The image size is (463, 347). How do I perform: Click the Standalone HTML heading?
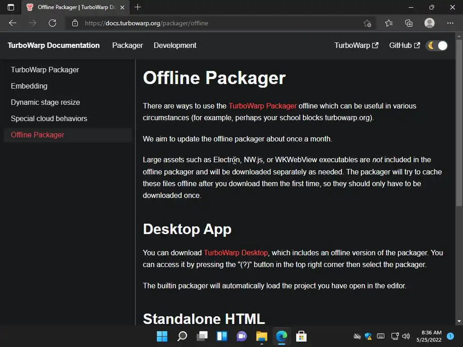(x=204, y=319)
